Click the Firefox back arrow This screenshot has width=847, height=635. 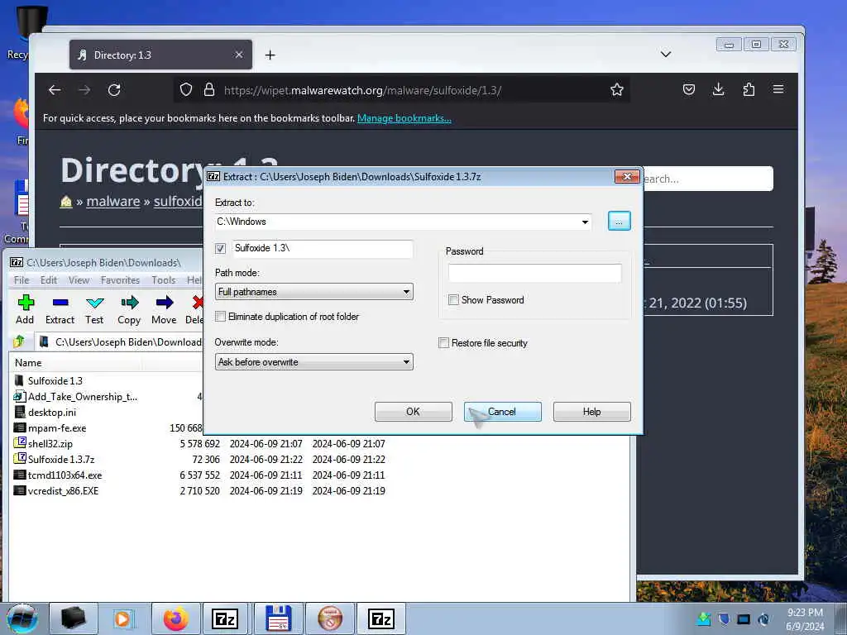tap(55, 89)
